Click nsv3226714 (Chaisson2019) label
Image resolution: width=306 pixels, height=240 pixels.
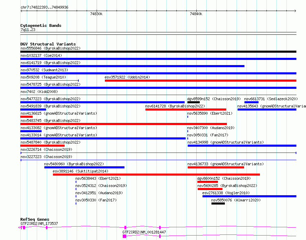click(46, 149)
